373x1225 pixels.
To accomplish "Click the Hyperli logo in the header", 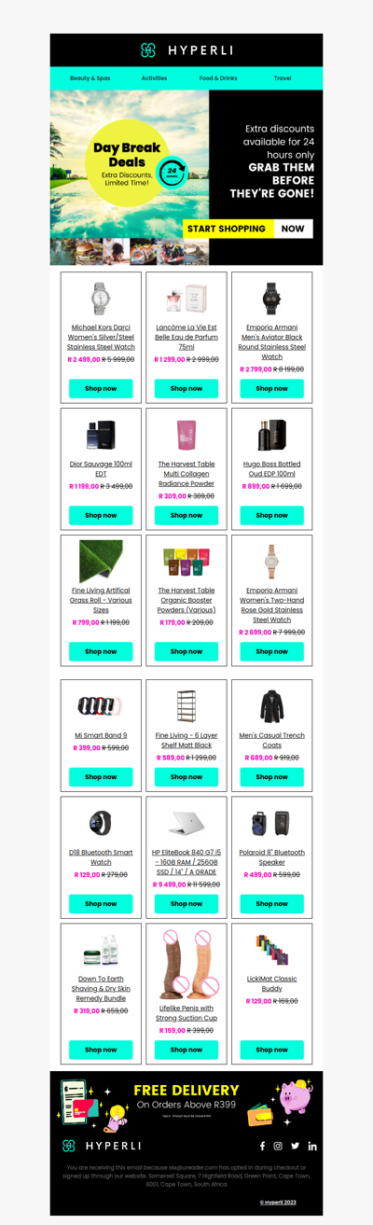I will tap(186, 50).
